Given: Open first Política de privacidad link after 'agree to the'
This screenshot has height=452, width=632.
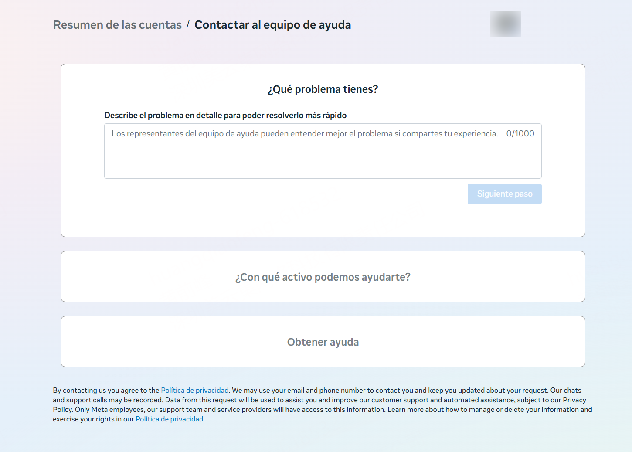Looking at the screenshot, I should (x=195, y=391).
